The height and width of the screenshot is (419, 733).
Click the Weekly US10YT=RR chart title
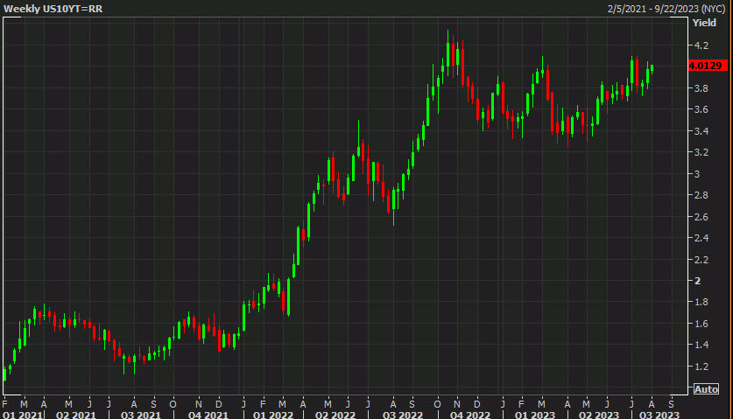[46, 7]
